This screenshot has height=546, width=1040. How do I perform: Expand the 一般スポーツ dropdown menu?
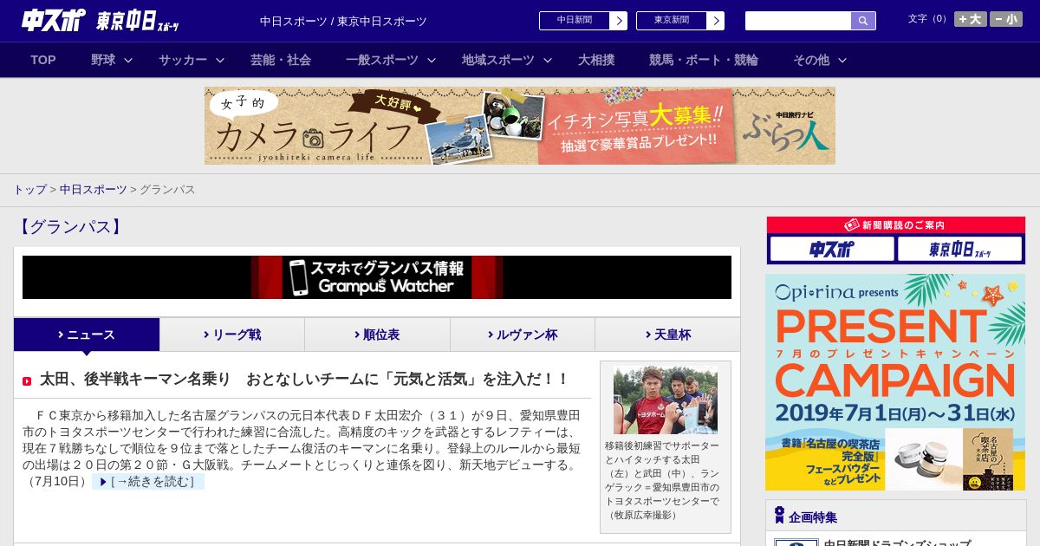[x=391, y=60]
